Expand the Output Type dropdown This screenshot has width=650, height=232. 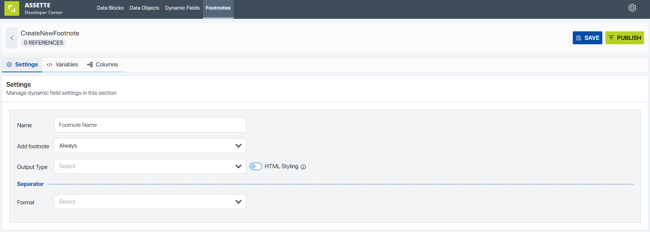[150, 166]
